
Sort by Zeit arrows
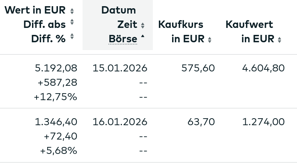(143, 25)
